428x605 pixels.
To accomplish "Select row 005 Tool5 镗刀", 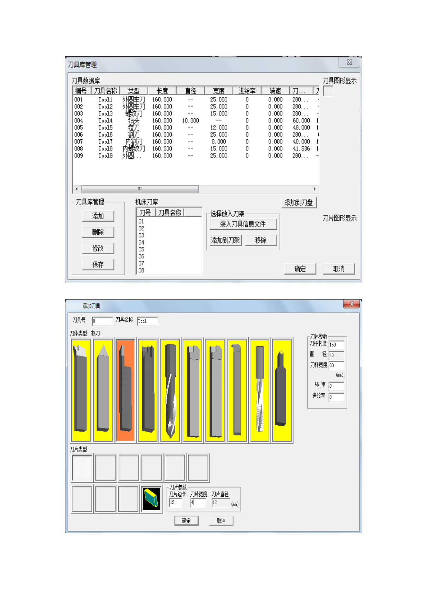I will click(x=196, y=128).
